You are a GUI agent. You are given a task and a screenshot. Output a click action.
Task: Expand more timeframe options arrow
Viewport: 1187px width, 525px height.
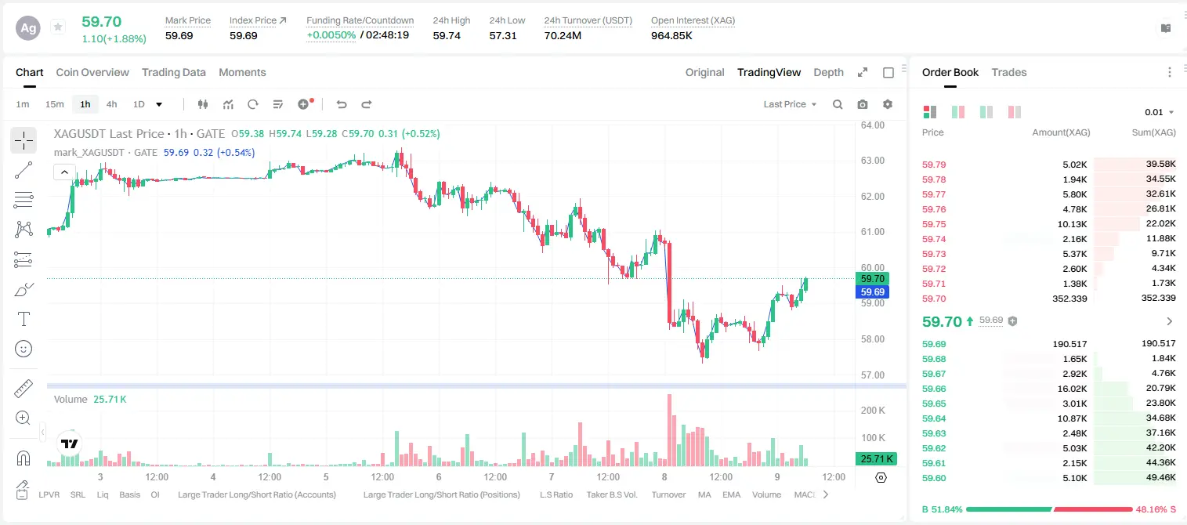159,104
